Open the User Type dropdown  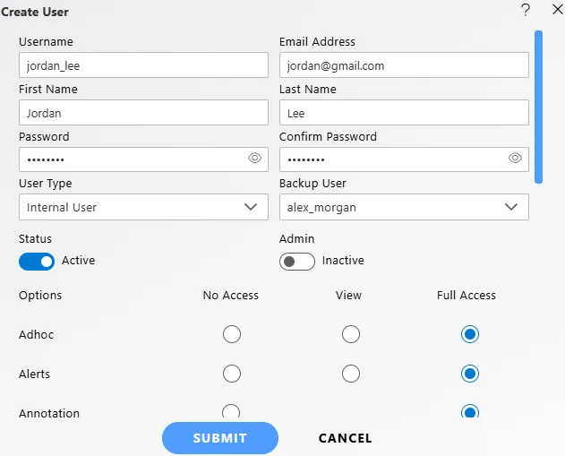click(x=143, y=207)
